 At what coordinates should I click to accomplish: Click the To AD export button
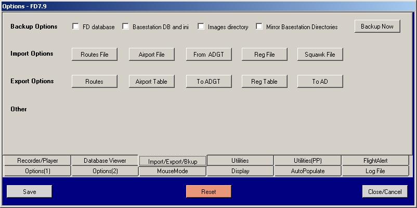320,82
